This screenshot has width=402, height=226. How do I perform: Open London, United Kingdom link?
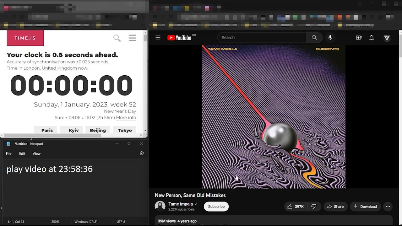click(x=50, y=68)
